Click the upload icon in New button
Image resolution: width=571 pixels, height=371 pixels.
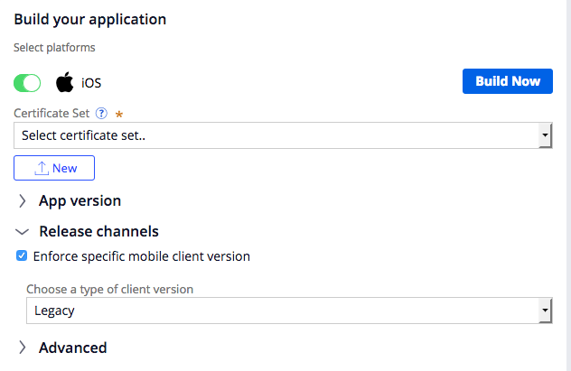[42, 169]
